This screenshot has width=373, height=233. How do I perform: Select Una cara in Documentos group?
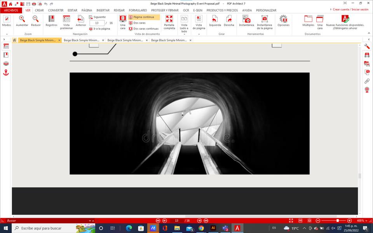[320, 23]
